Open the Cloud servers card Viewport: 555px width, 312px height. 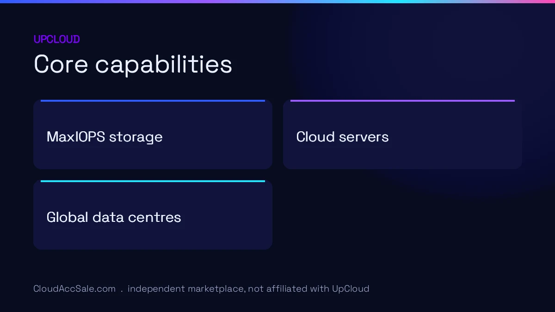click(402, 135)
